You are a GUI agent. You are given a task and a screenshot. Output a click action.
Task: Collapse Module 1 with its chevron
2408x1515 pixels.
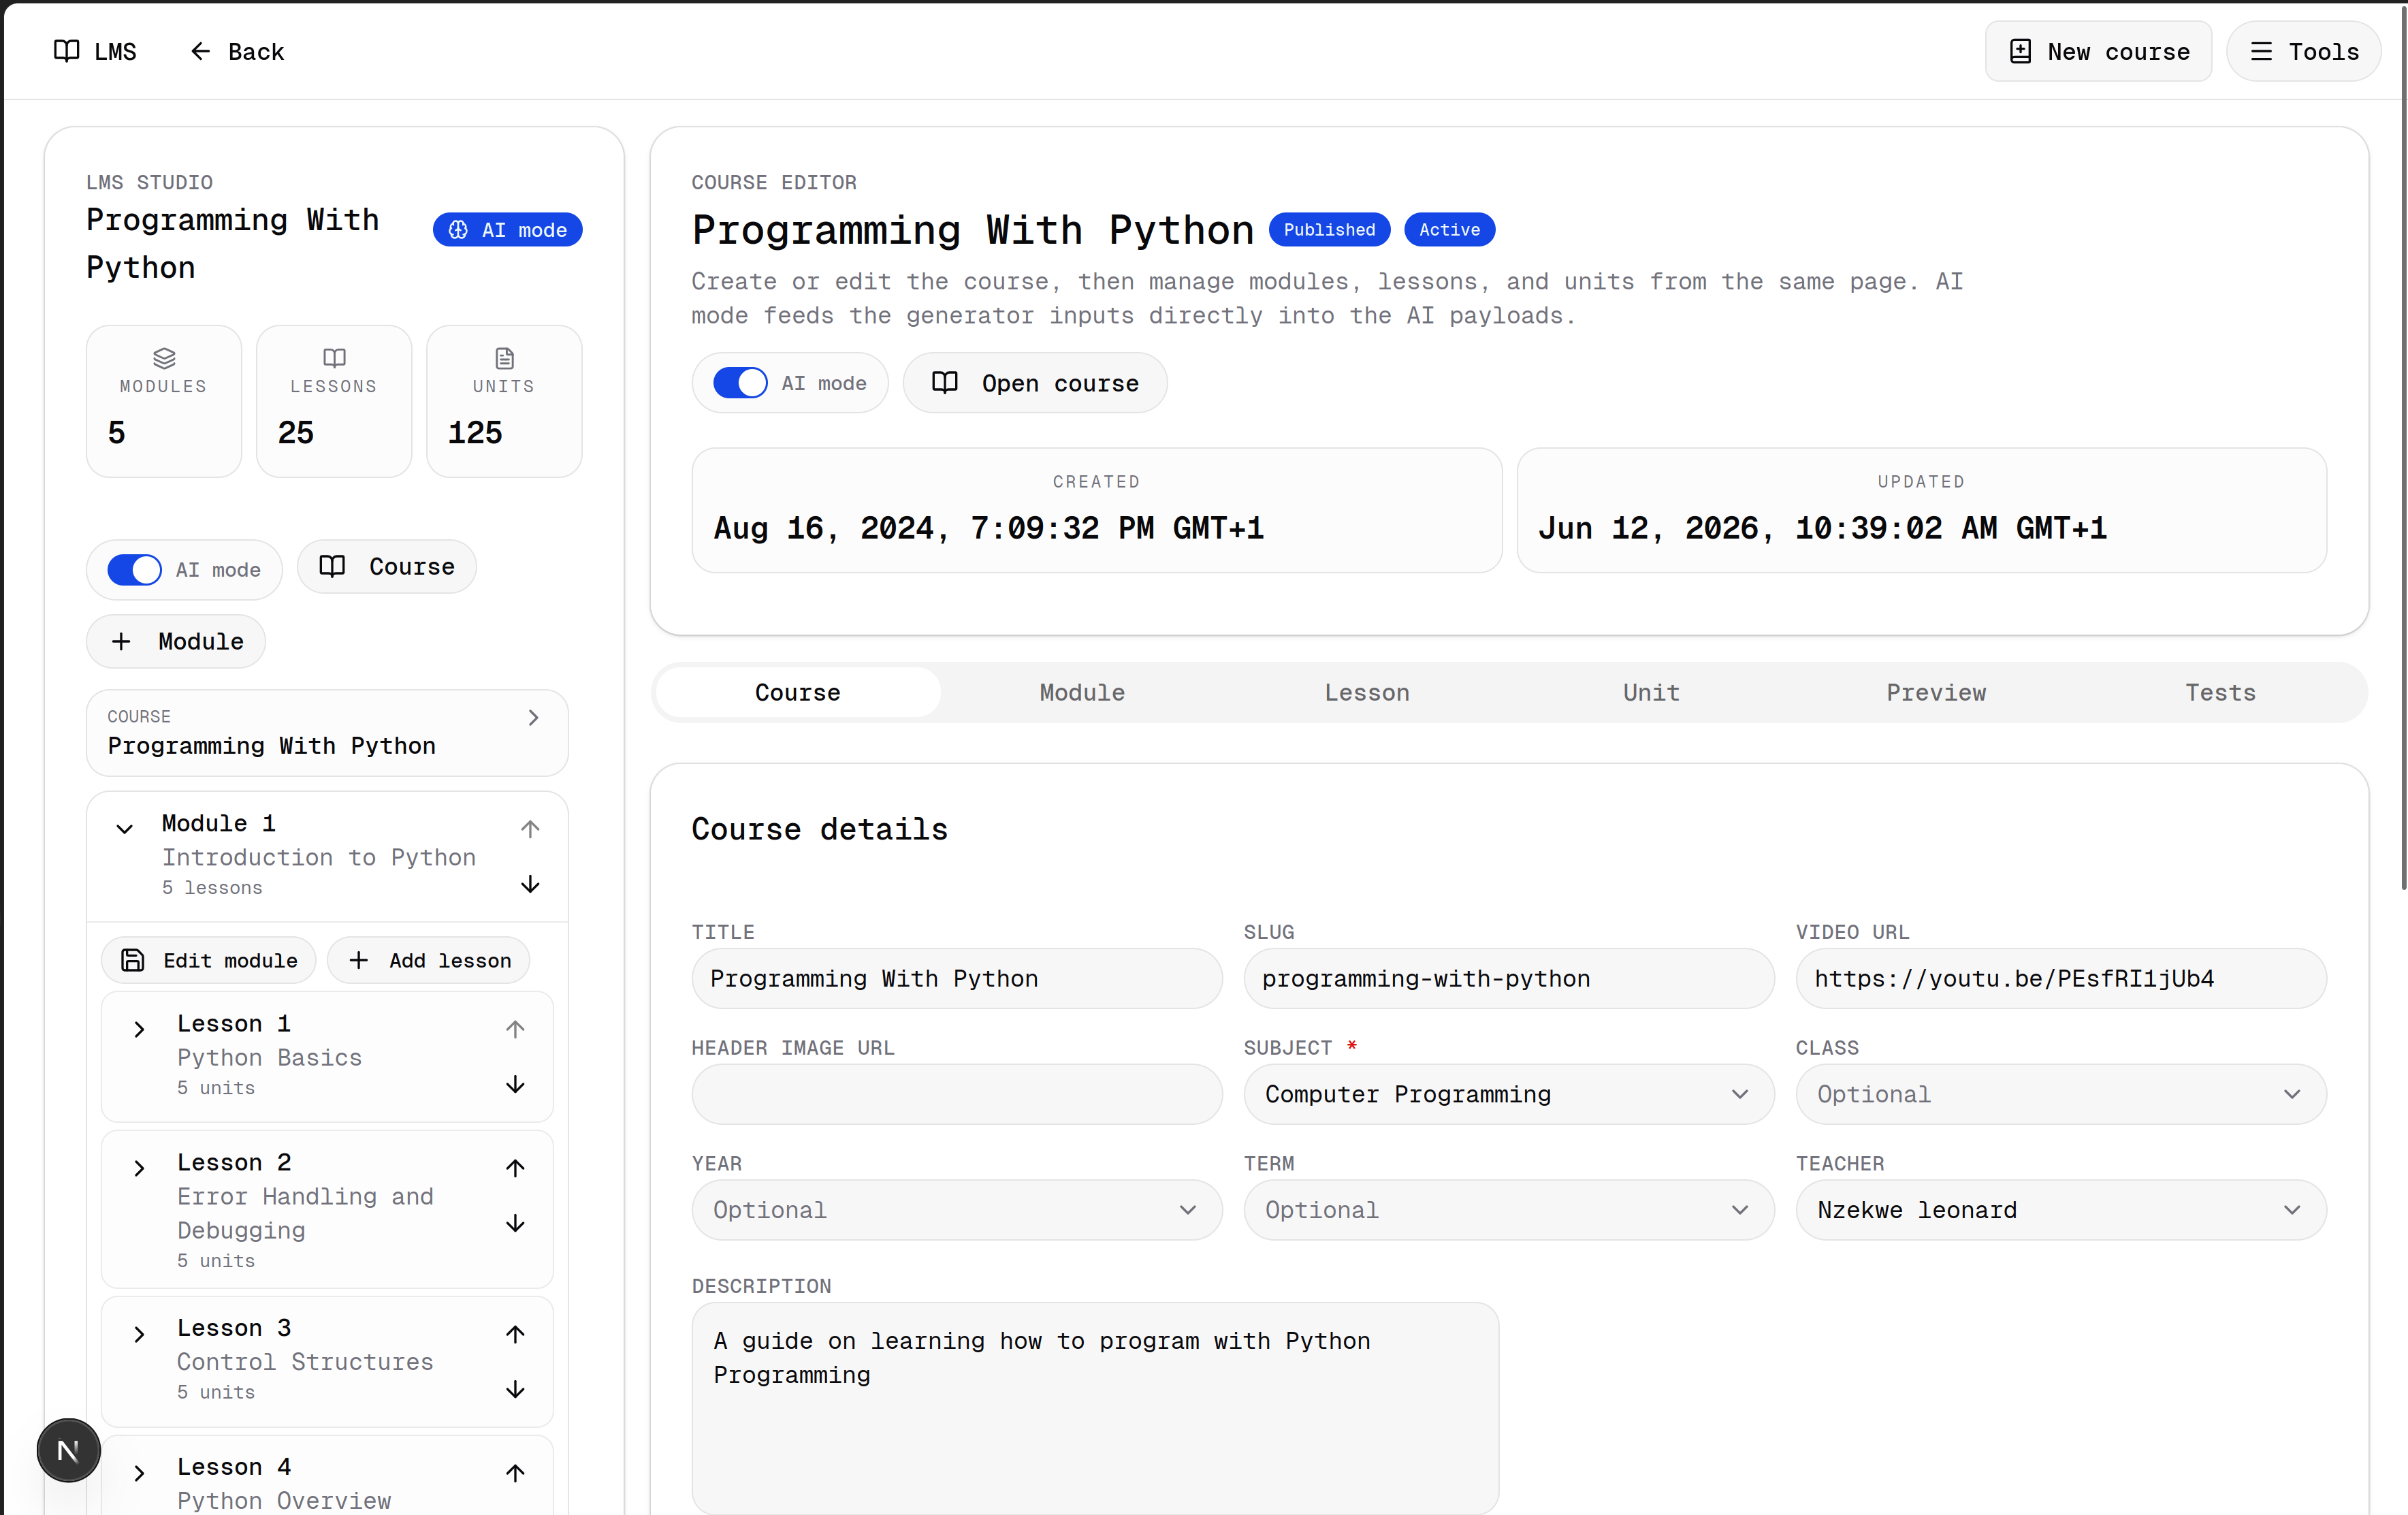(124, 828)
